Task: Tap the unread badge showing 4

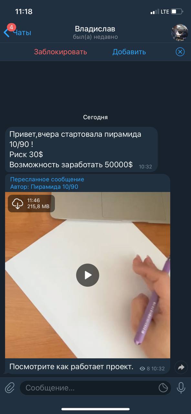Action: pyautogui.click(x=11, y=27)
